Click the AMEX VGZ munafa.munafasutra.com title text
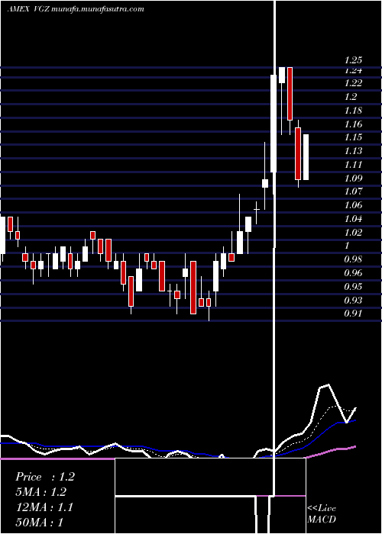 click(x=76, y=9)
